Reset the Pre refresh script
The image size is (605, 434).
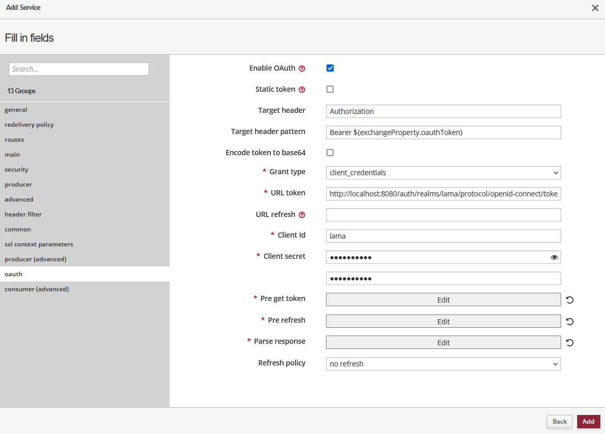click(x=569, y=321)
